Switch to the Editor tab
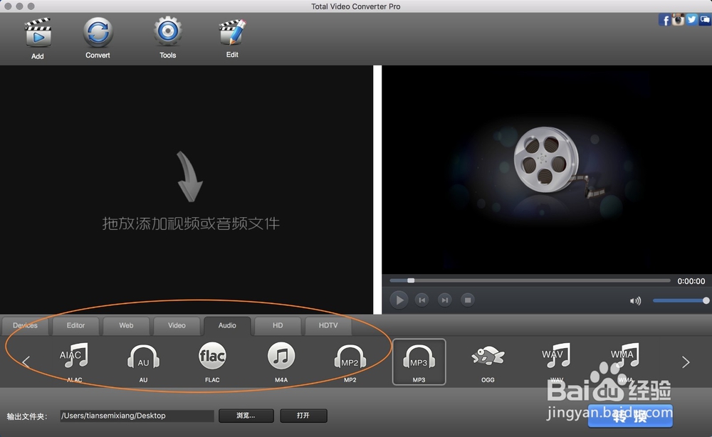 76,325
